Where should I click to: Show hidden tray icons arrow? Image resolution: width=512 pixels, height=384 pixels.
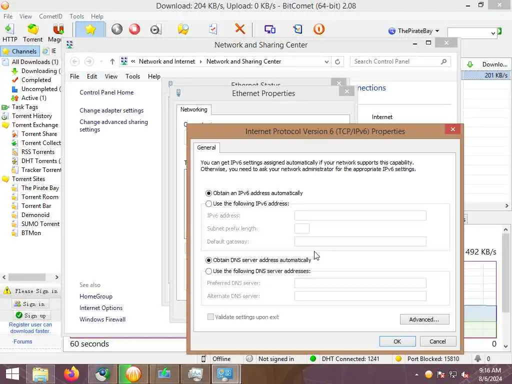[x=416, y=374]
